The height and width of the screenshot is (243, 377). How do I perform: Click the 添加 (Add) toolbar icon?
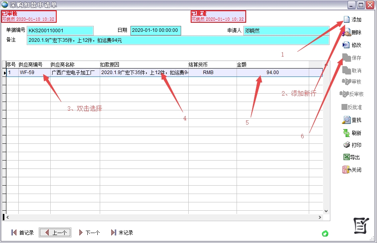point(347,20)
